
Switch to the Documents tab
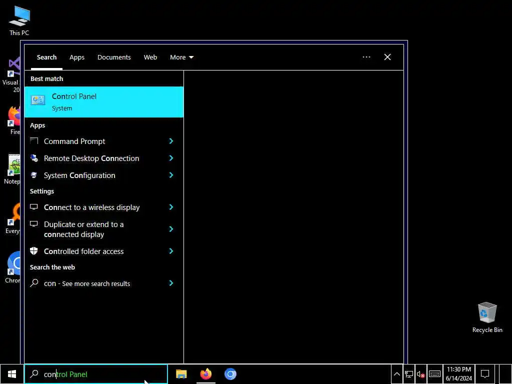(114, 57)
